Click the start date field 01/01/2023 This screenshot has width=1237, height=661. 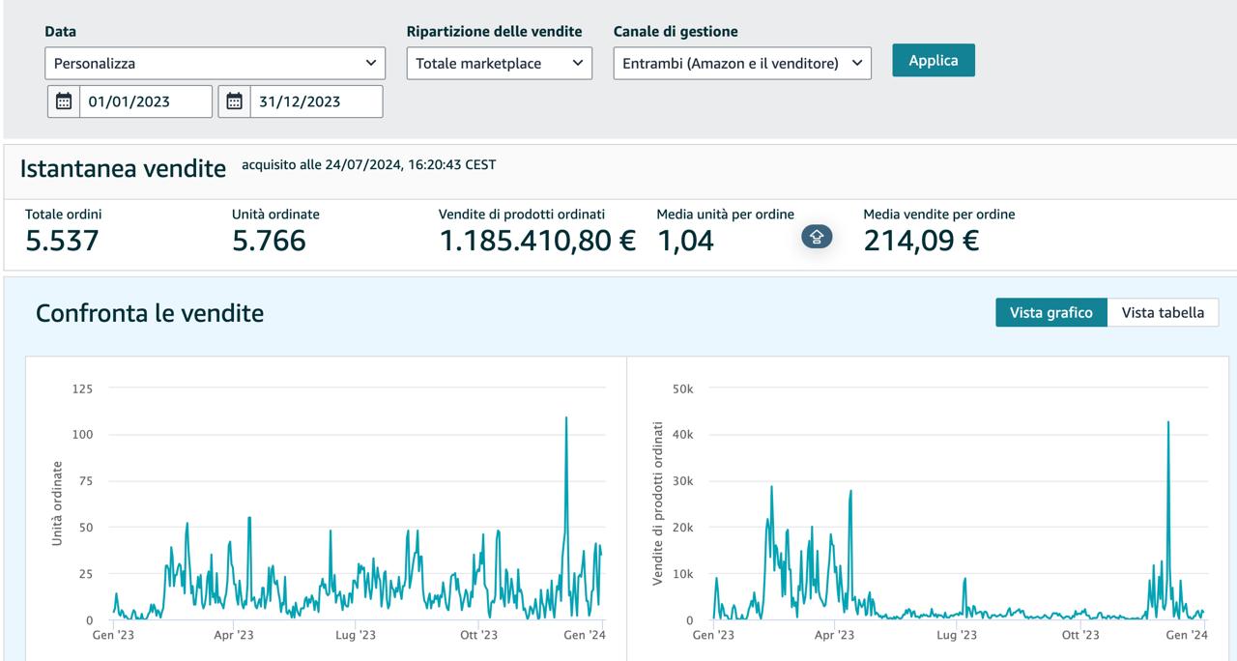[145, 101]
